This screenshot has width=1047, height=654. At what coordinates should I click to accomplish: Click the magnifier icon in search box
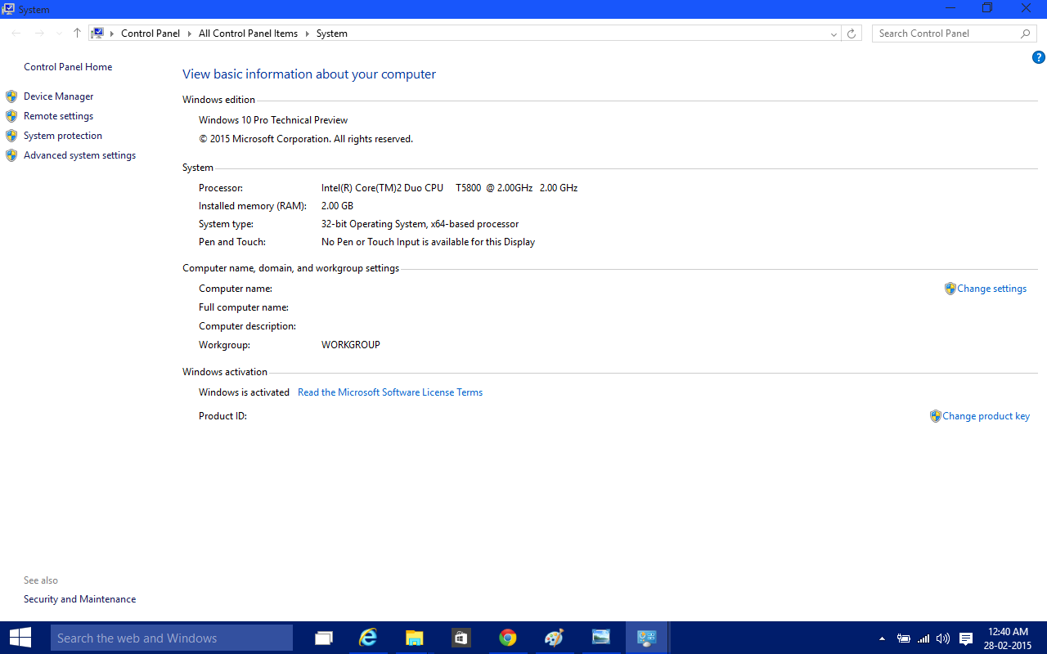[1025, 34]
